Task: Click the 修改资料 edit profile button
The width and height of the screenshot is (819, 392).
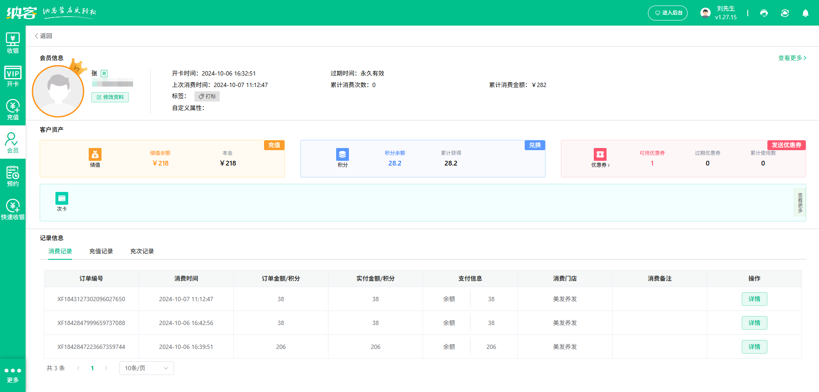Action: pos(110,97)
